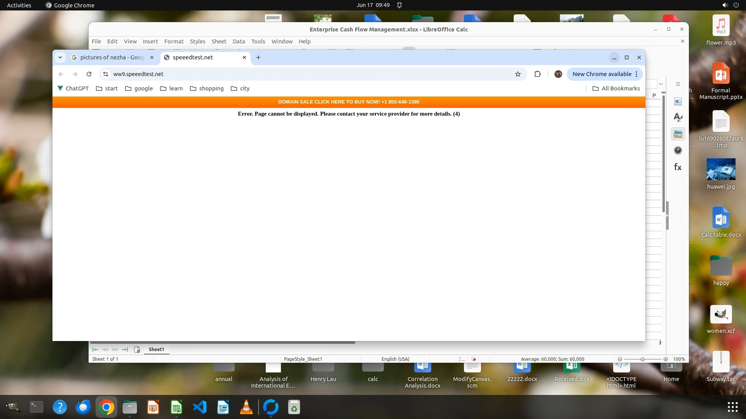Expand Chrome tab search dropdown
This screenshot has width=746, height=419.
(x=60, y=57)
